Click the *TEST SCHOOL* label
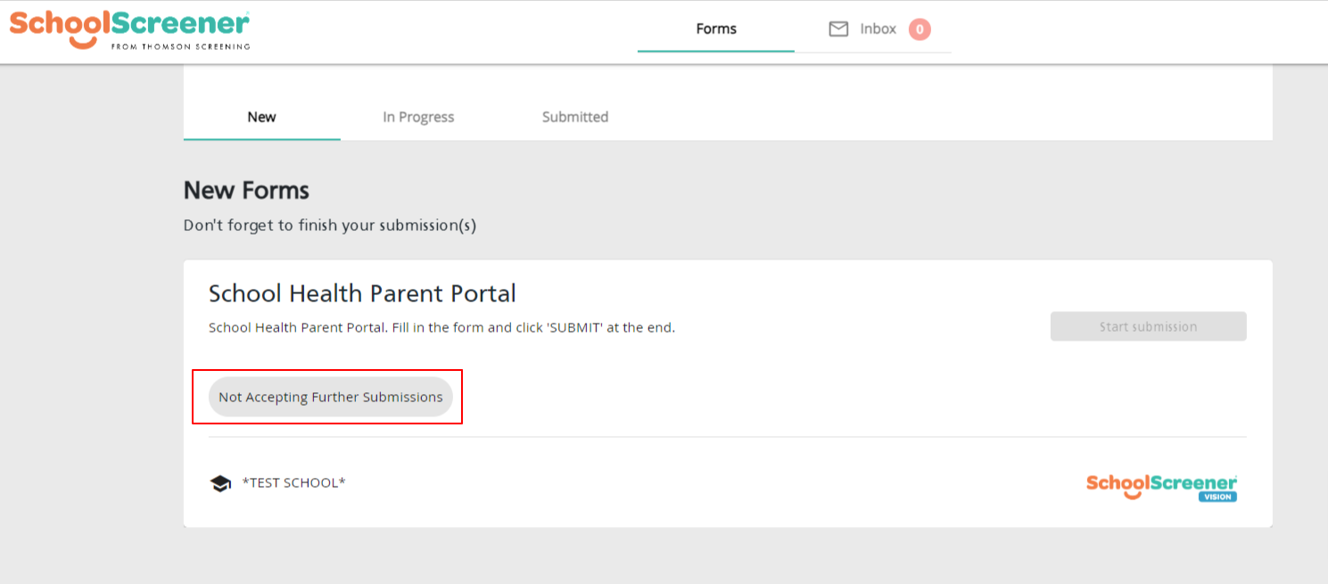This screenshot has width=1328, height=584. 293,482
